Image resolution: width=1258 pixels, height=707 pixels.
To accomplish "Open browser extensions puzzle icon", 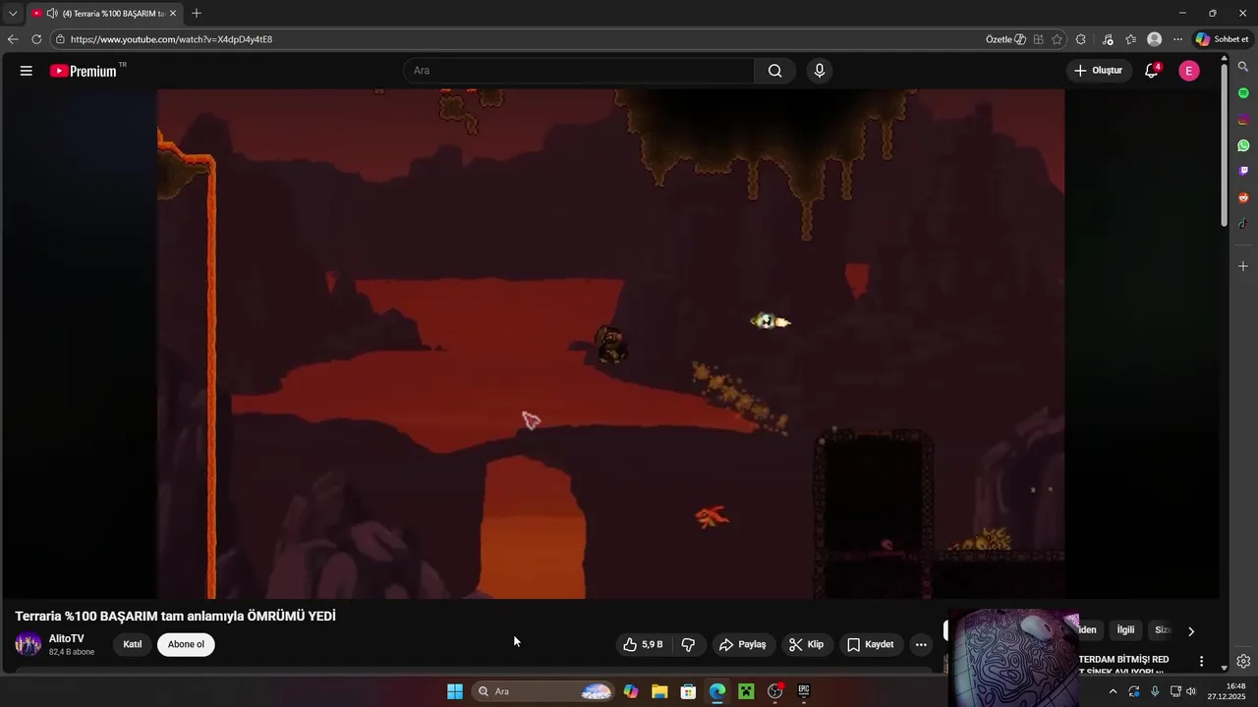I will point(1081,39).
